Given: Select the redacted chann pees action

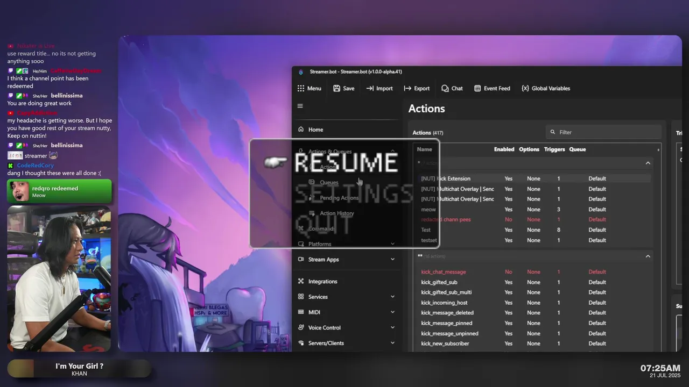Looking at the screenshot, I should coord(532,219).
